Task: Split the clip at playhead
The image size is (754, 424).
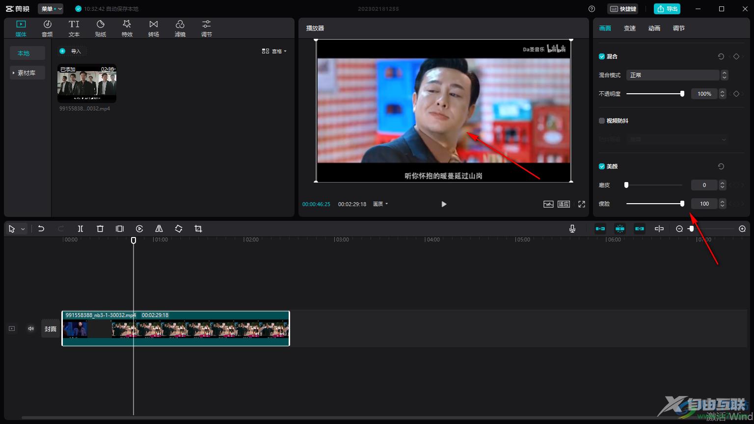Action: coord(81,229)
